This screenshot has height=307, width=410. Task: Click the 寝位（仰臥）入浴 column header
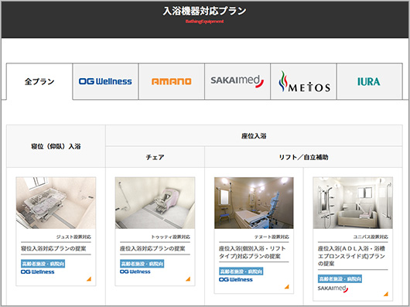[56, 146]
